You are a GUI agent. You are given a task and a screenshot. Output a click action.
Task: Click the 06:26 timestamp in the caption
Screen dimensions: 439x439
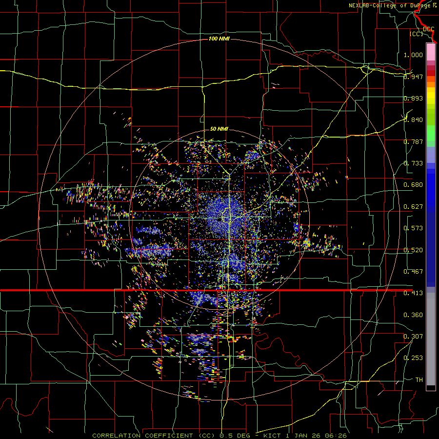tap(336, 436)
